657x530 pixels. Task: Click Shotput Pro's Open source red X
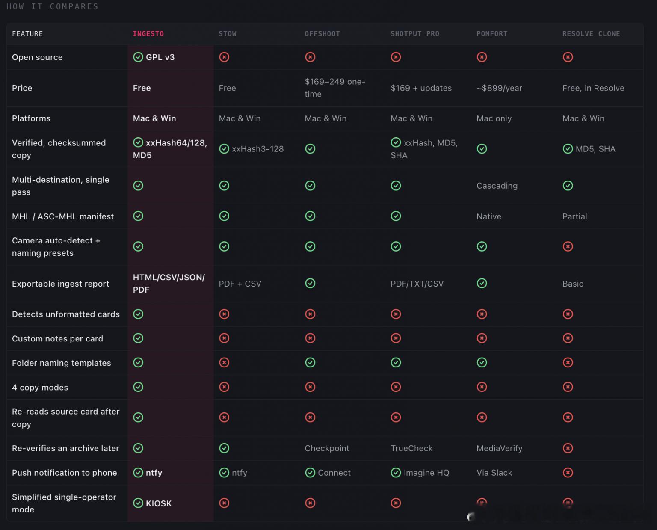coord(396,57)
